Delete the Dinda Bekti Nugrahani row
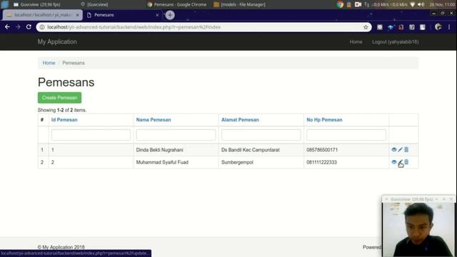This screenshot has height=257, width=457. 406,150
